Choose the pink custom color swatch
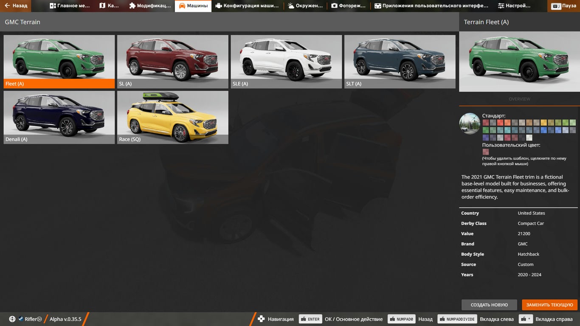Screen dimensions: 580x326 [x=486, y=152]
